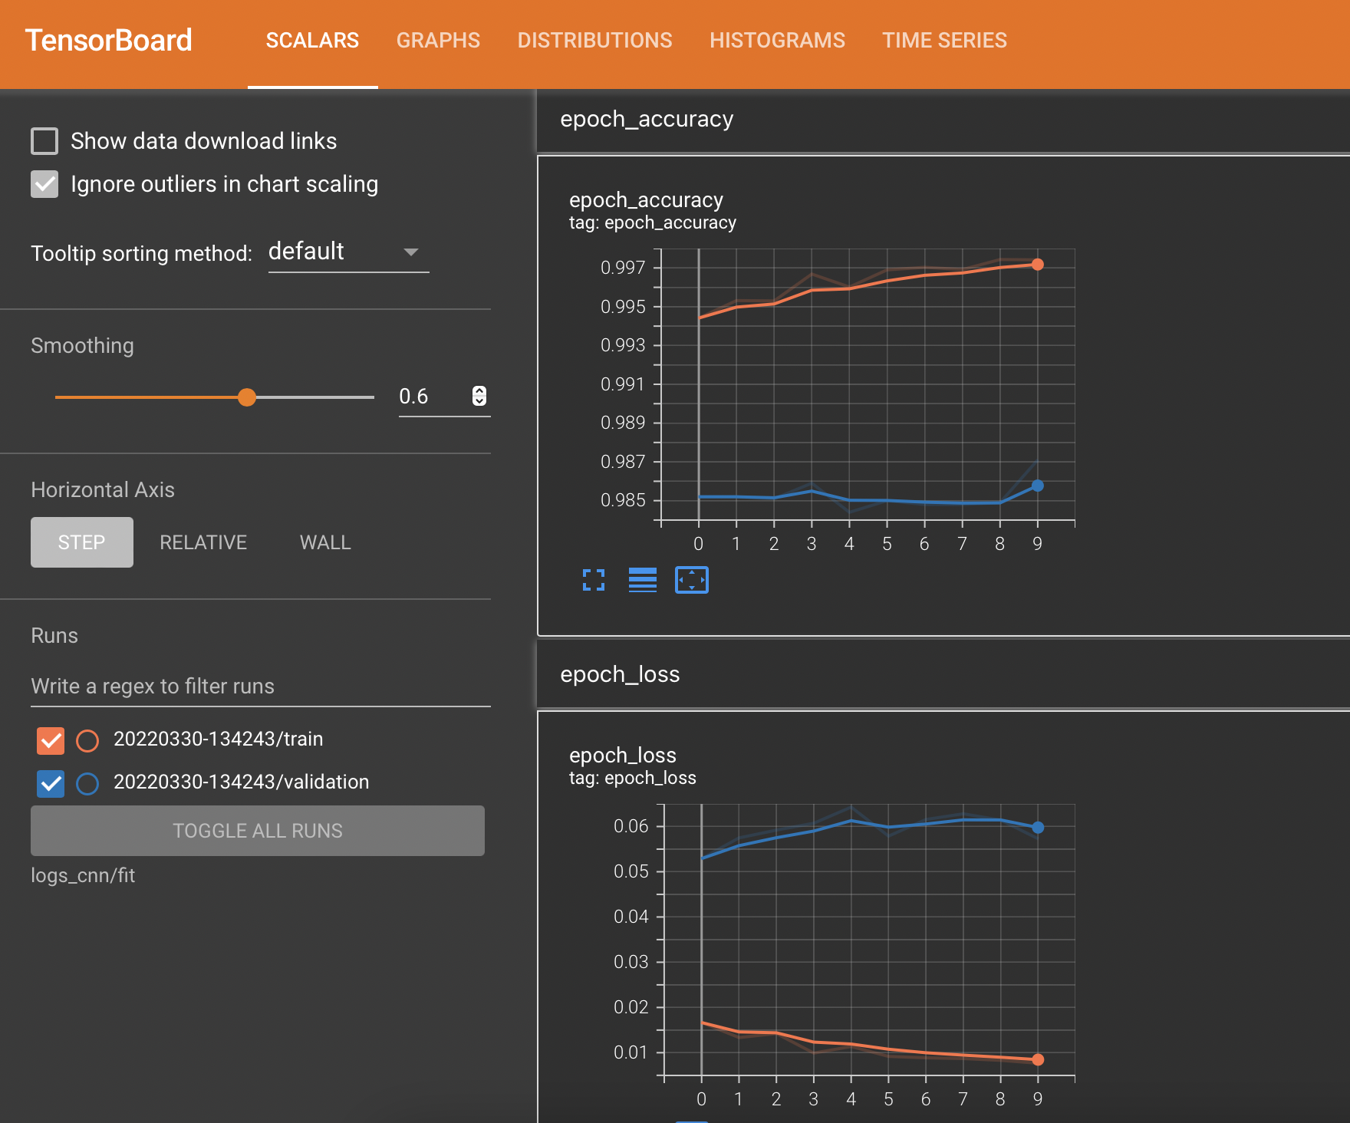Toggle y-axis log scale on accuracy chart

tap(643, 580)
